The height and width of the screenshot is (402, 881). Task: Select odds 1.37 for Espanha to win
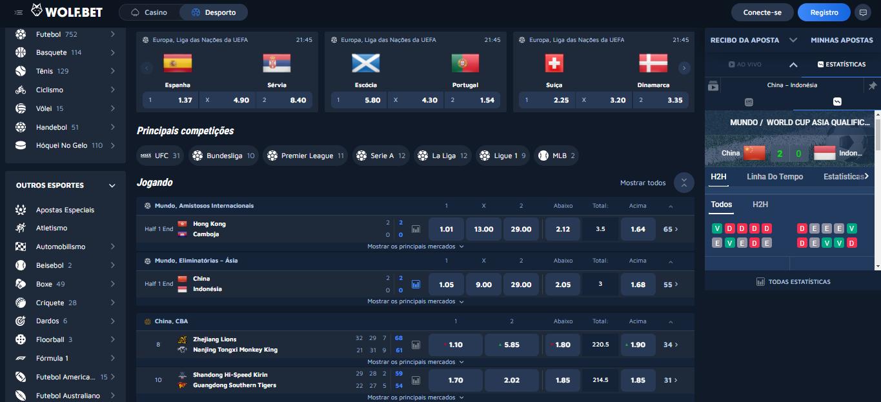[169, 100]
